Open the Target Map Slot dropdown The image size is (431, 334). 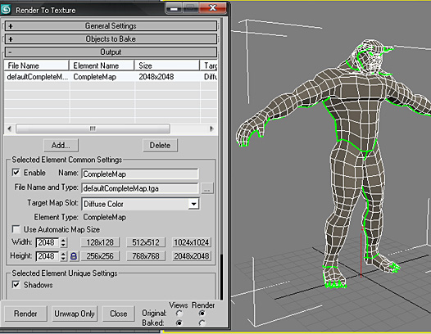pos(193,204)
